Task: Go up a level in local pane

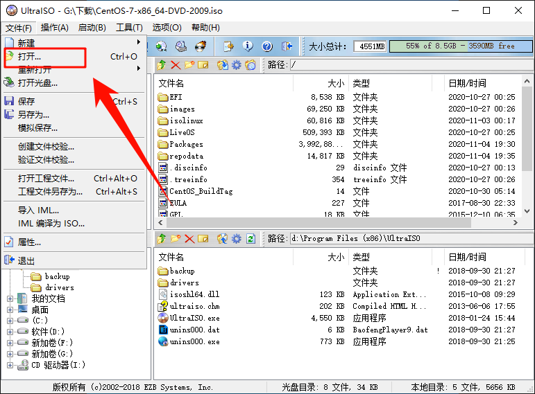Action: point(162,239)
